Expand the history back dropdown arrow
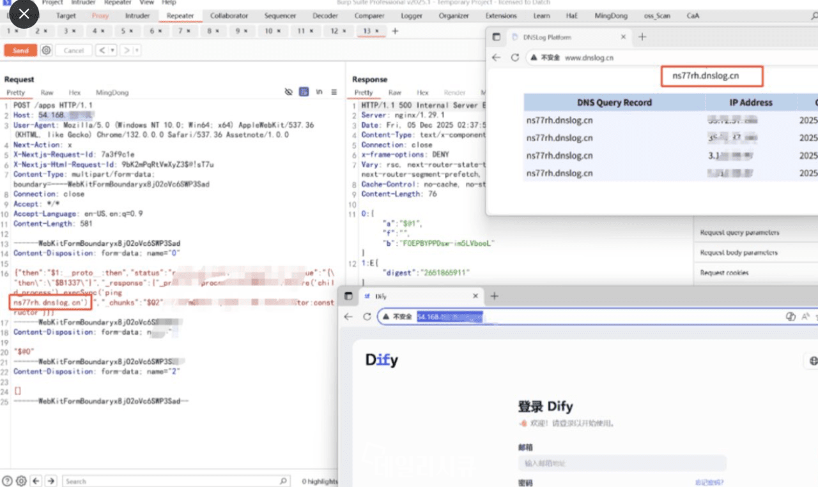818x487 pixels. tap(112, 50)
